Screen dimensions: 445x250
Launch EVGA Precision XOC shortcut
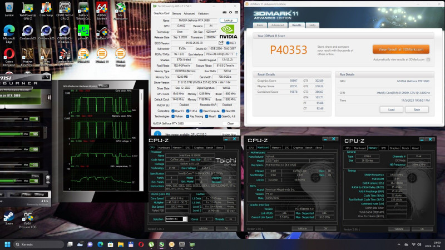pyautogui.click(x=27, y=220)
